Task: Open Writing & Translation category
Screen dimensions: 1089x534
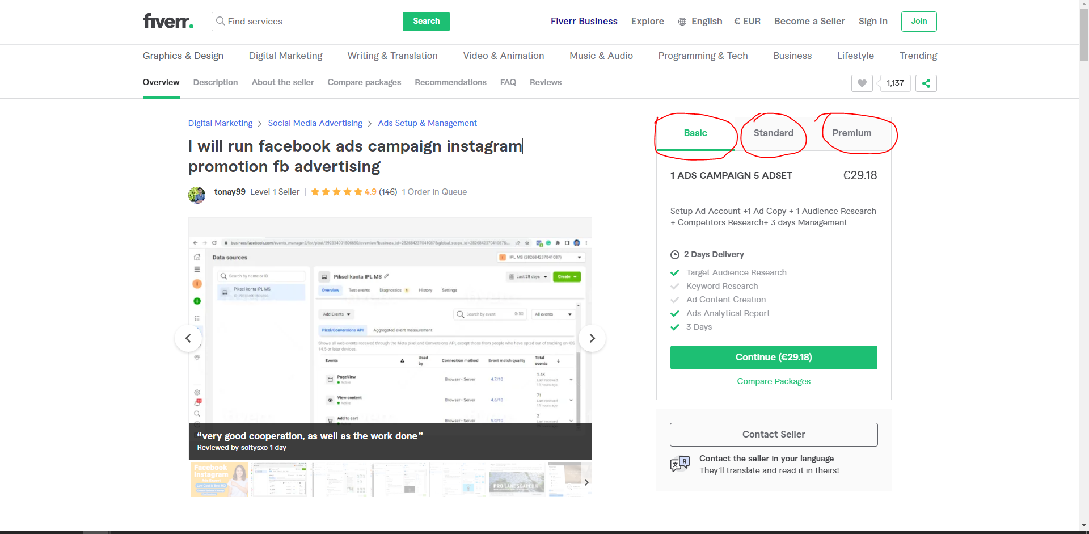Action: click(392, 56)
